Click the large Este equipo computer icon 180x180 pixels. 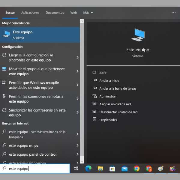click(138, 35)
